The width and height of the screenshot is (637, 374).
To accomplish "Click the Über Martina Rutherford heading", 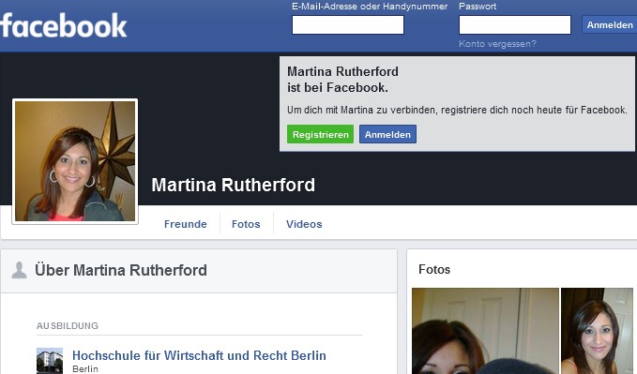I will (121, 270).
